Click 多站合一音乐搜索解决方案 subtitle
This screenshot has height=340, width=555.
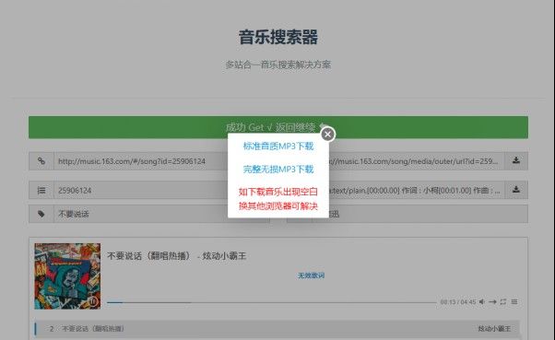278,64
